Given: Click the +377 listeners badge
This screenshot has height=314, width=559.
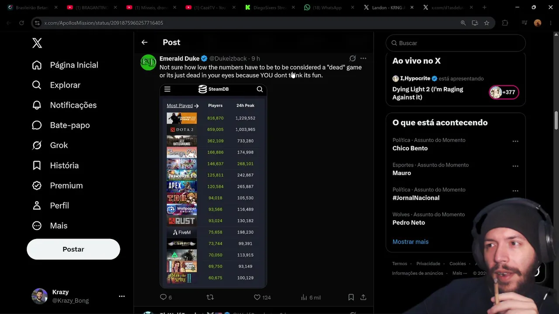Looking at the screenshot, I should [x=504, y=92].
